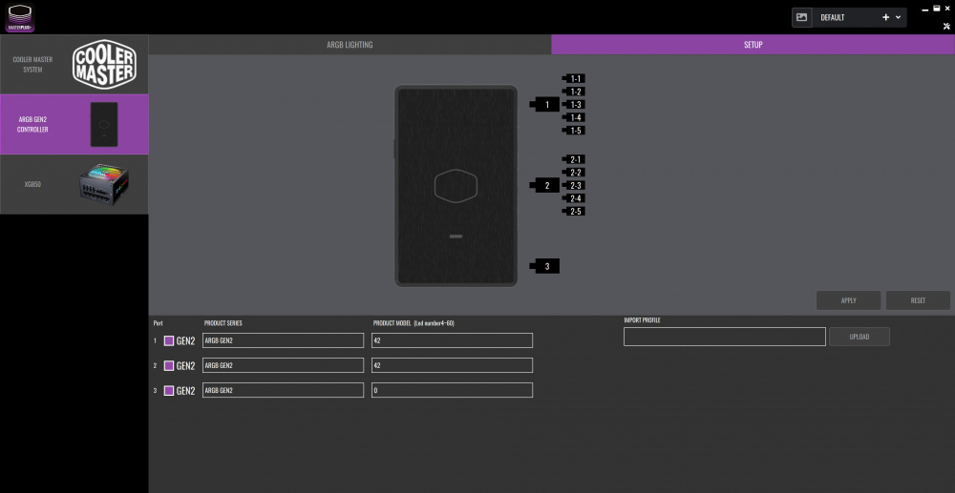The width and height of the screenshot is (955, 493).
Task: Click the hexagon logo on the controller image
Action: (456, 186)
